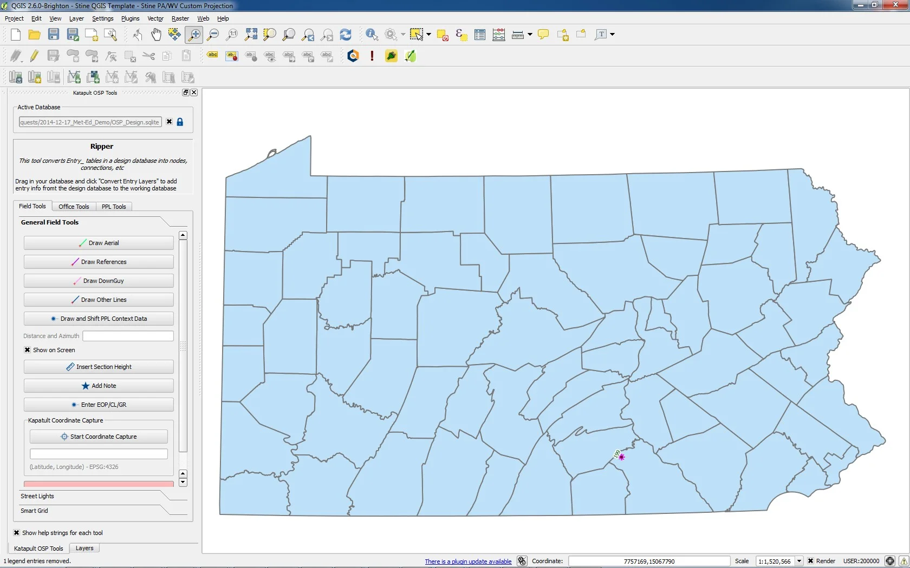The image size is (910, 568).
Task: Click the padlock icon beside Active Database
Action: point(180,122)
